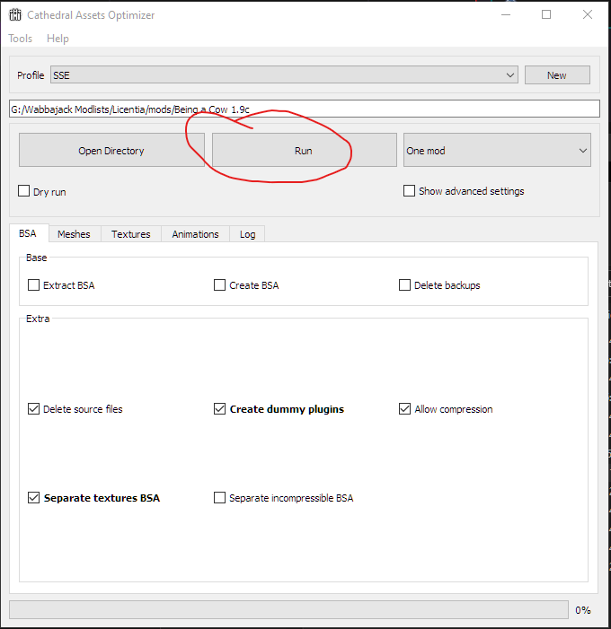Switch to the Animations tab
Viewport: 611px width, 629px height.
pyautogui.click(x=195, y=234)
